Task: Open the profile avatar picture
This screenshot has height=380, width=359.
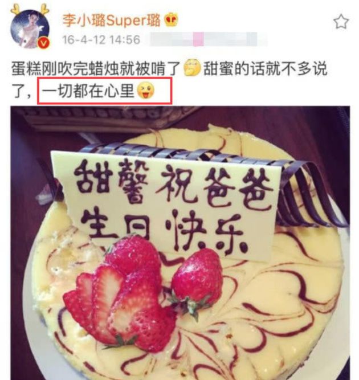Action: 30,29
